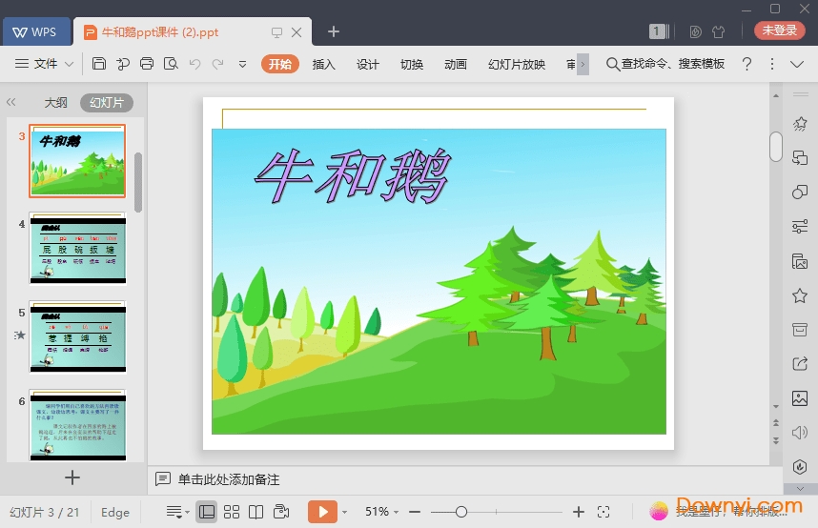
Task: Click the search magnifier for commands
Action: coord(612,64)
